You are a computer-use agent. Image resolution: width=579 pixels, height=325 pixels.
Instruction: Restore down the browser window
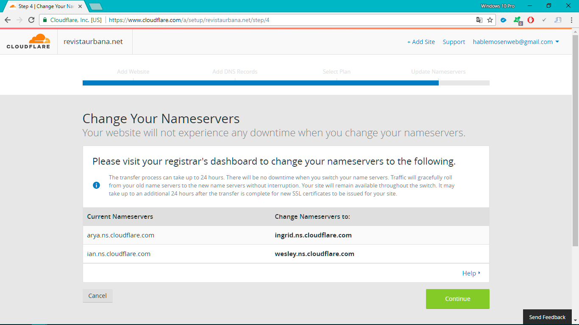[549, 6]
